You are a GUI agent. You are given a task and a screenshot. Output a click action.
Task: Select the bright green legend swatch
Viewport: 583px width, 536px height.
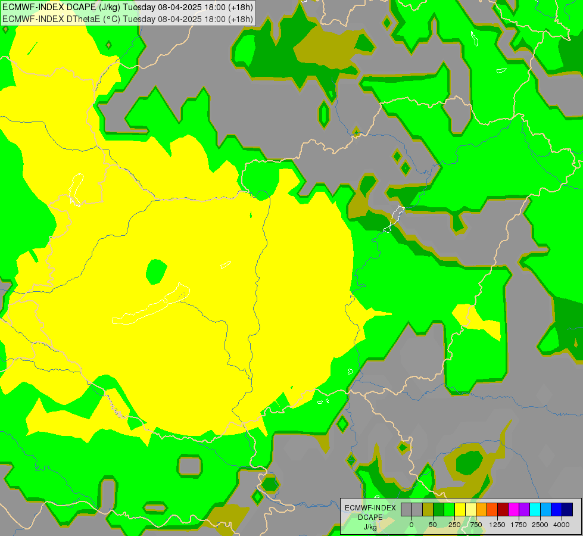click(449, 510)
